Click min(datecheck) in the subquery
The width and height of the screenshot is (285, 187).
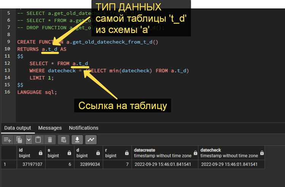click(x=130, y=71)
